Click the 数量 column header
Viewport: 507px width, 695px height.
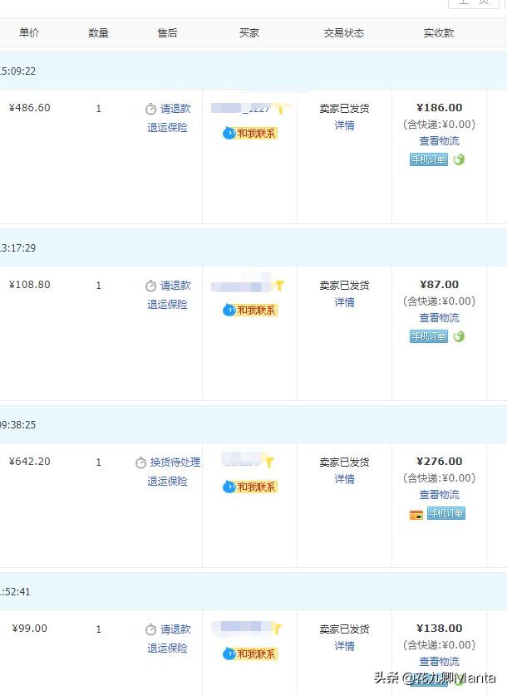click(98, 32)
